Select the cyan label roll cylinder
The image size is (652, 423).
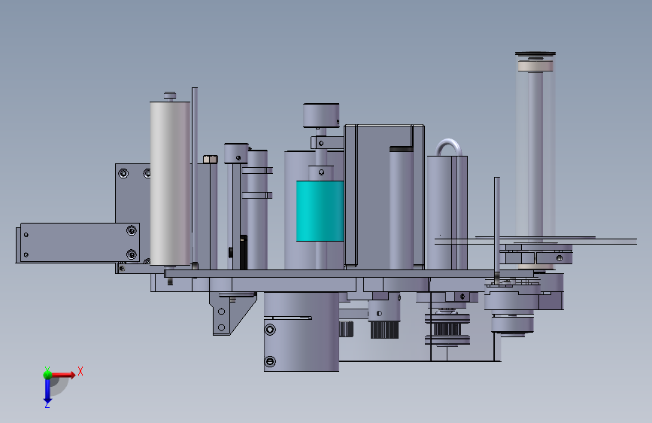[320, 211]
